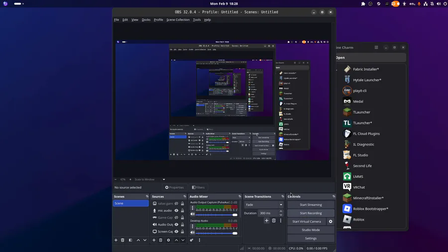The image size is (448, 252).
Task: Click Start Virtual Camera button
Action: tap(307, 222)
